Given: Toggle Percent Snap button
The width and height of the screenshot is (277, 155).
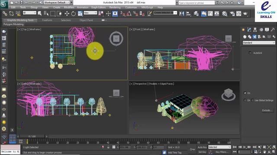Looking at the screenshot, I should pos(135,13).
